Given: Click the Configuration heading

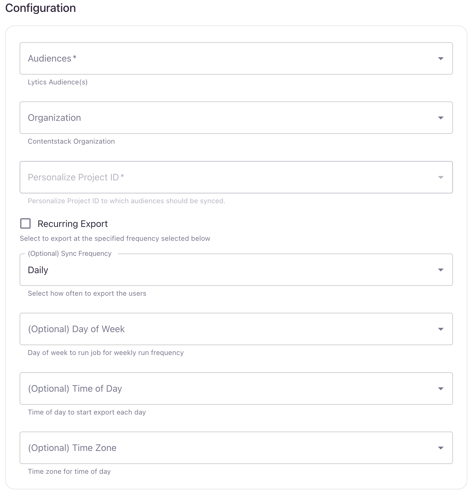Looking at the screenshot, I should 40,8.
